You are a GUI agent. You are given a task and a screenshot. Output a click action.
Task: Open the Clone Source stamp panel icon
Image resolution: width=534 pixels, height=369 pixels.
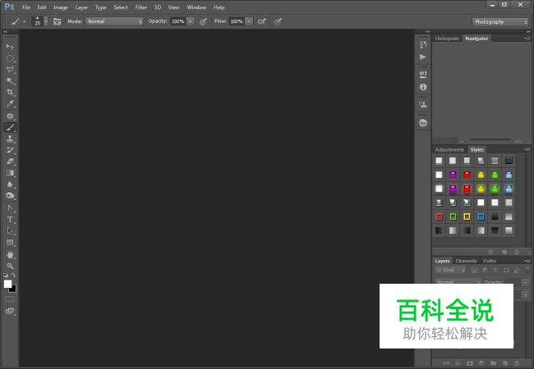(x=423, y=104)
